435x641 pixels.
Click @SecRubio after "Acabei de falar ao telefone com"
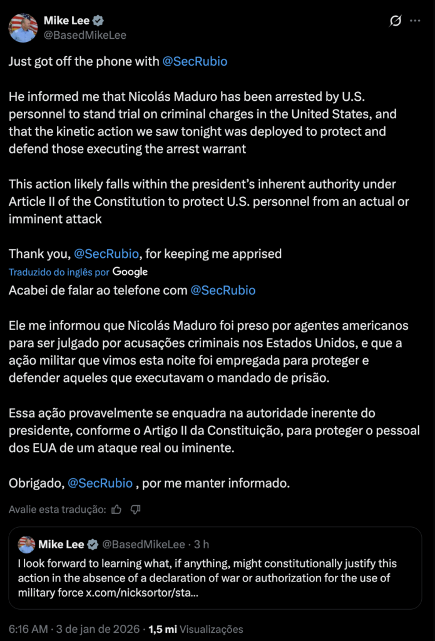tap(223, 290)
